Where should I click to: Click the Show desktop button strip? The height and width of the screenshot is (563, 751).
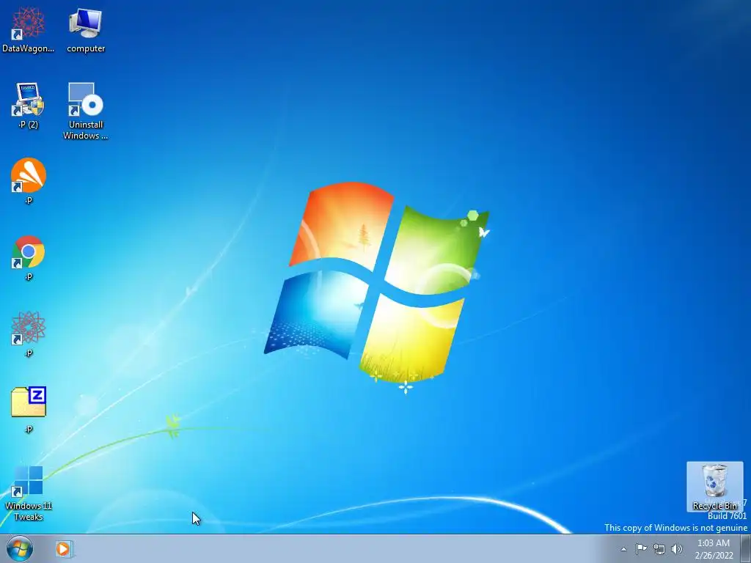pyautogui.click(x=746, y=548)
